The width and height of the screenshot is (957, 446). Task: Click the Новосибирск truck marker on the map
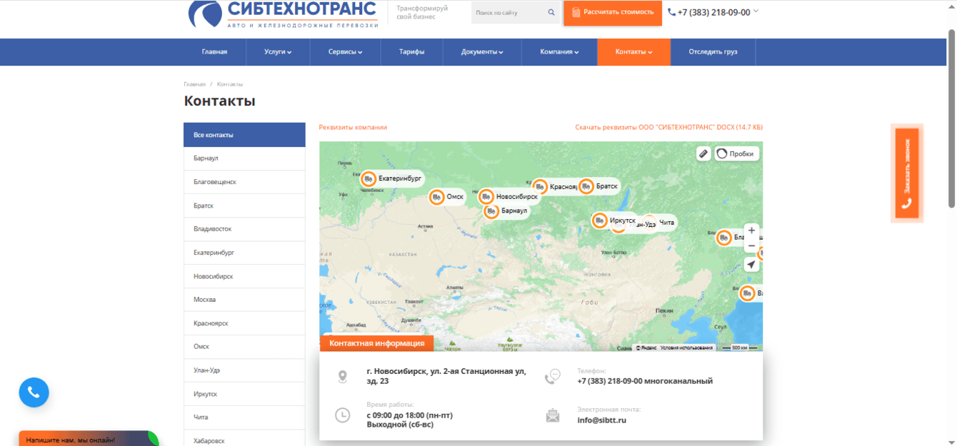tap(486, 196)
